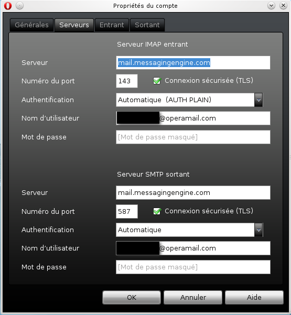Screen dimensions: 291x315
Task: Click the SMTP Mot de passe field
Action: (x=193, y=267)
